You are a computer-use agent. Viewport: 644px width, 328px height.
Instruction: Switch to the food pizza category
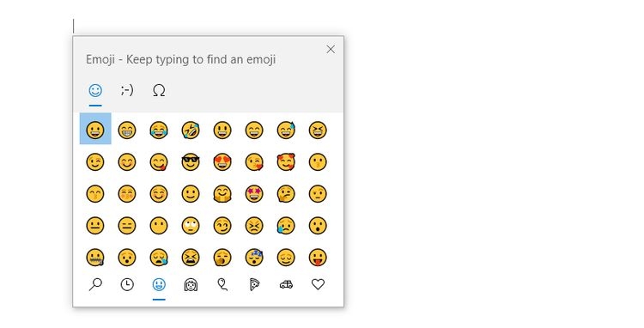click(254, 284)
